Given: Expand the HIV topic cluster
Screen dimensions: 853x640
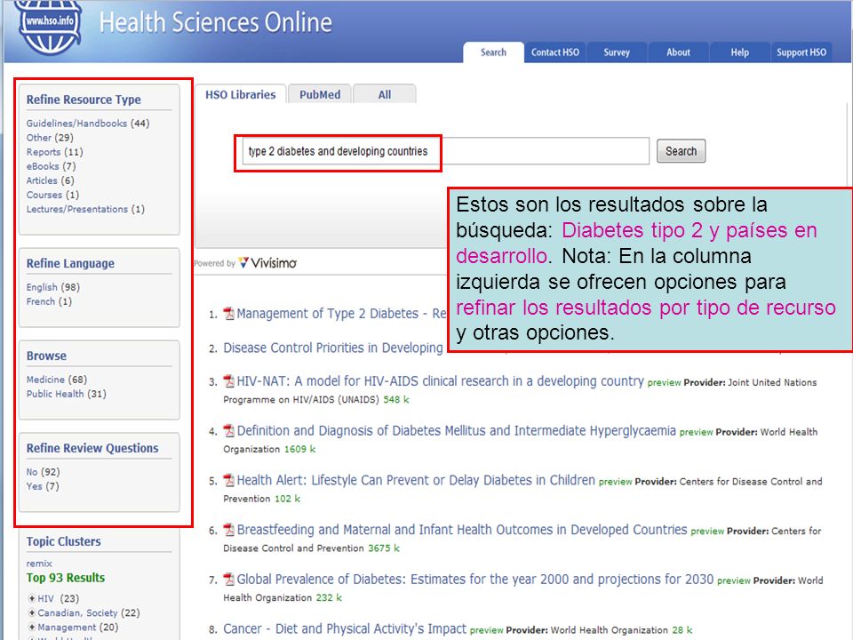Looking at the screenshot, I should point(32,598).
